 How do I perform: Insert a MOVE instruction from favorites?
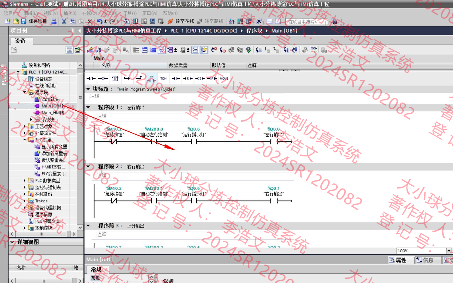pos(224,78)
